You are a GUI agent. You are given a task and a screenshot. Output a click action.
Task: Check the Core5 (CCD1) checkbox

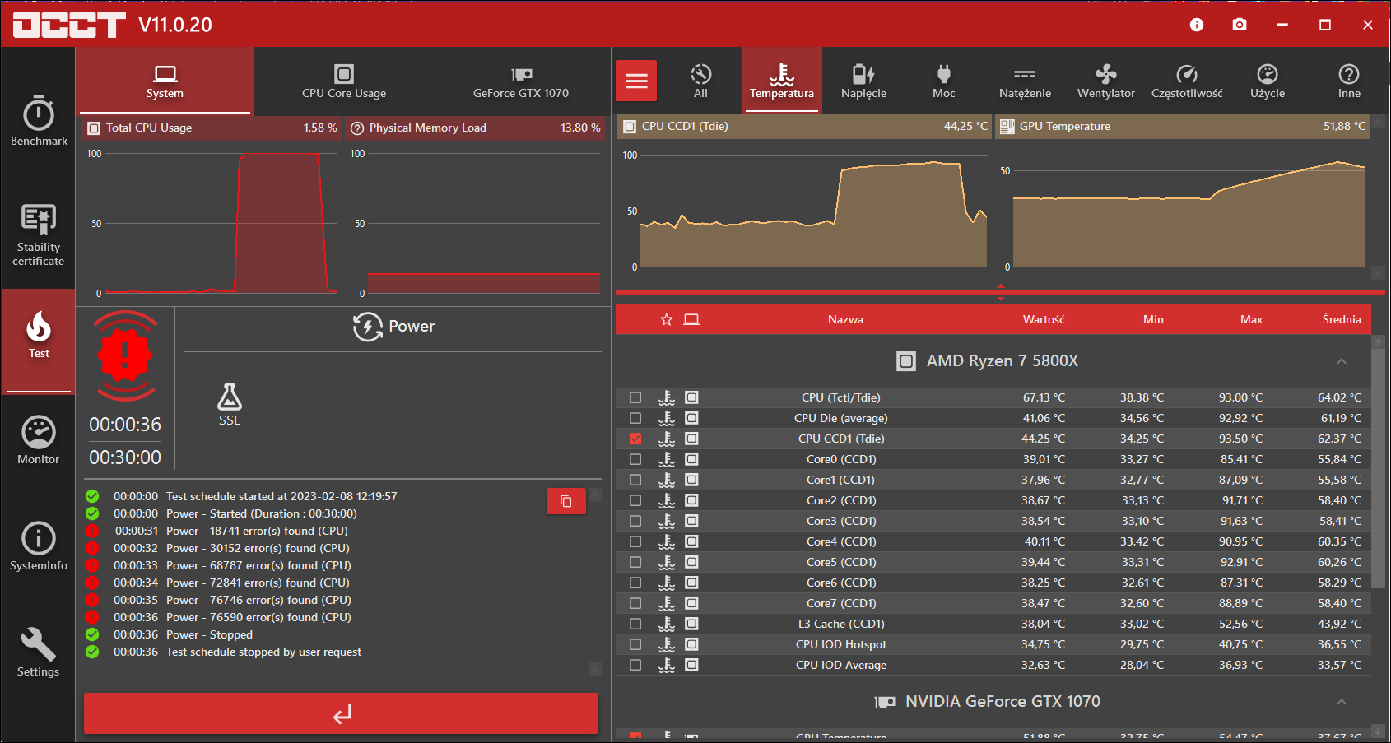(x=635, y=562)
